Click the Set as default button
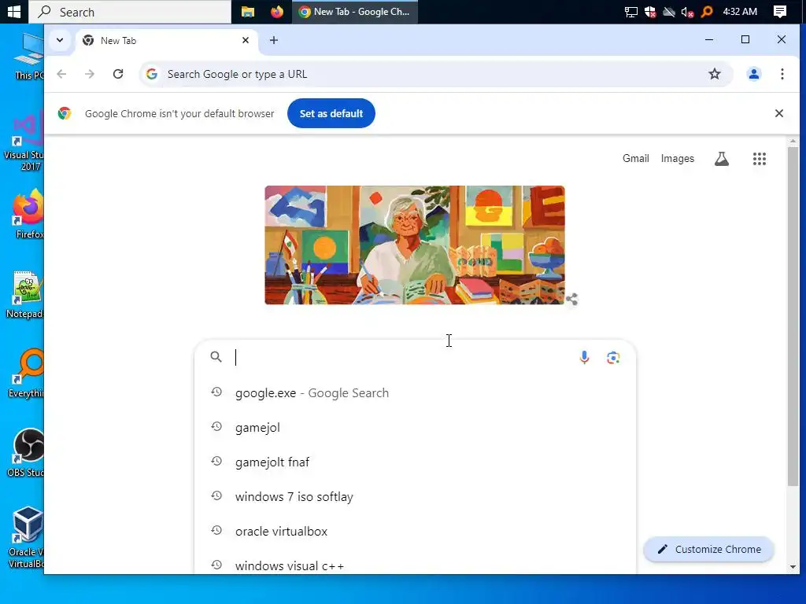 click(331, 113)
